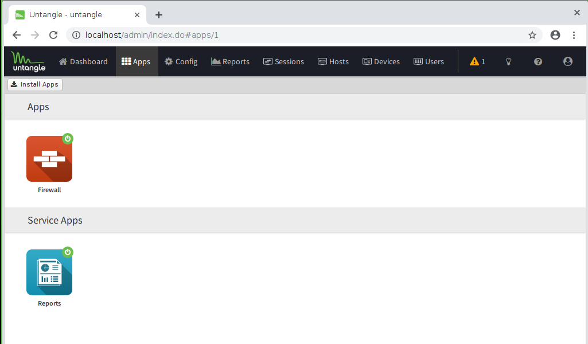Open the Users tab

(x=429, y=61)
